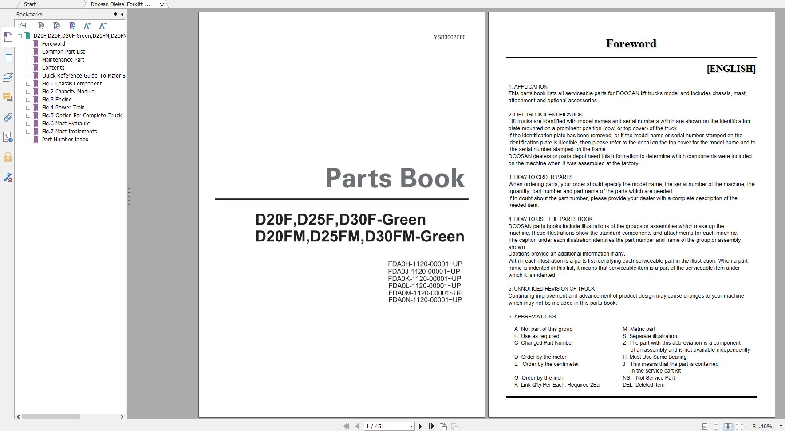Click the bookmarks scroll-left arrow
The width and height of the screenshot is (785, 431).
click(x=18, y=417)
